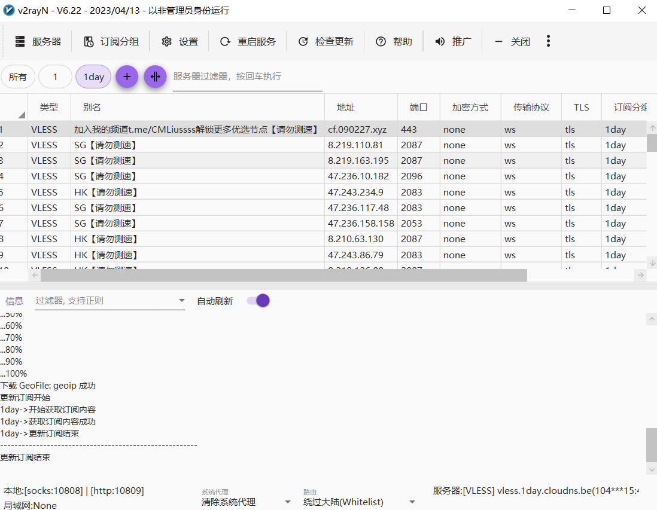Click the select-all corner of the server table
The height and width of the screenshot is (510, 657).
(x=14, y=108)
